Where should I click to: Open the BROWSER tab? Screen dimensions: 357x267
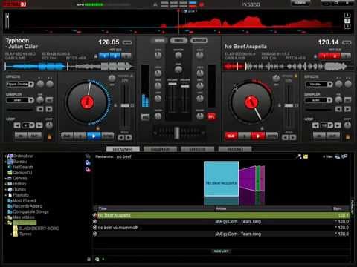pos(123,149)
